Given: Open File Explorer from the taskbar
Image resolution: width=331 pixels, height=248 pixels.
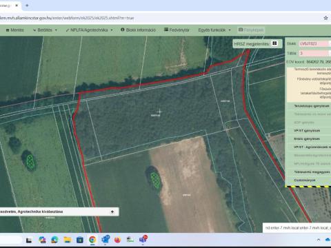Looking at the screenshot, I should click(x=68, y=240).
